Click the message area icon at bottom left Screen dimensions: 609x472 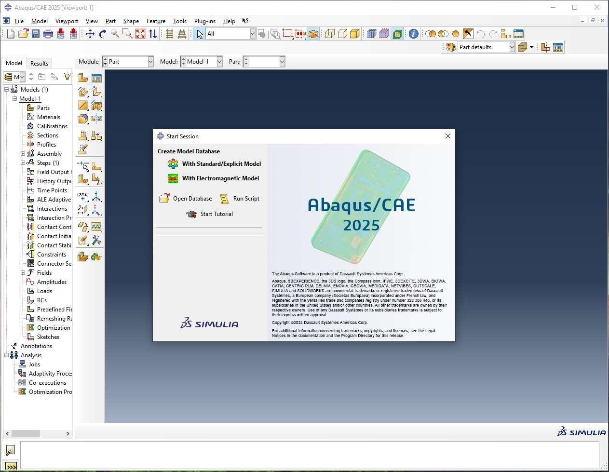[10, 450]
